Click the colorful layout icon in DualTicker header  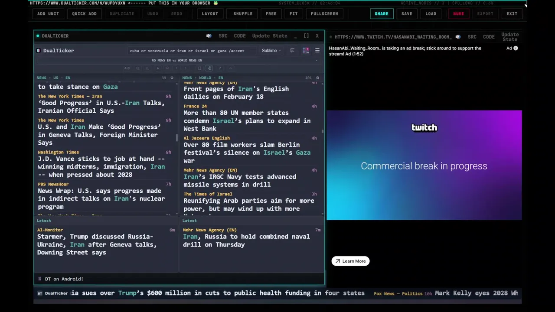pyautogui.click(x=306, y=51)
